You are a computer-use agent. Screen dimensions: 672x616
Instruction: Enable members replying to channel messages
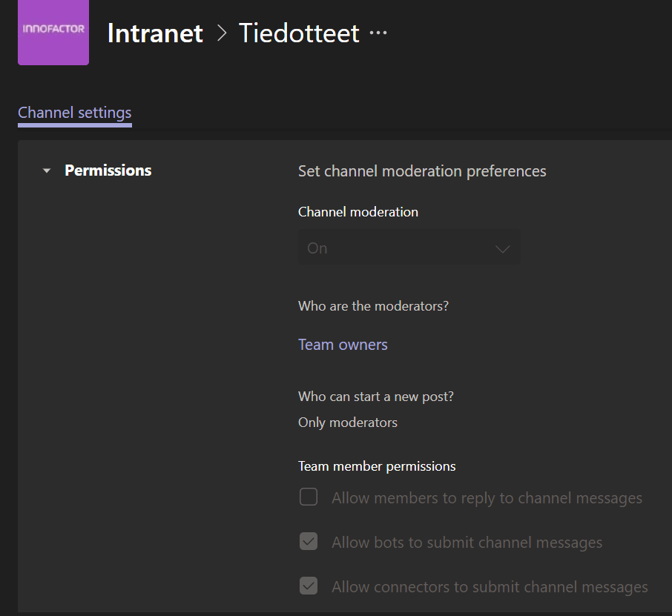coord(309,497)
